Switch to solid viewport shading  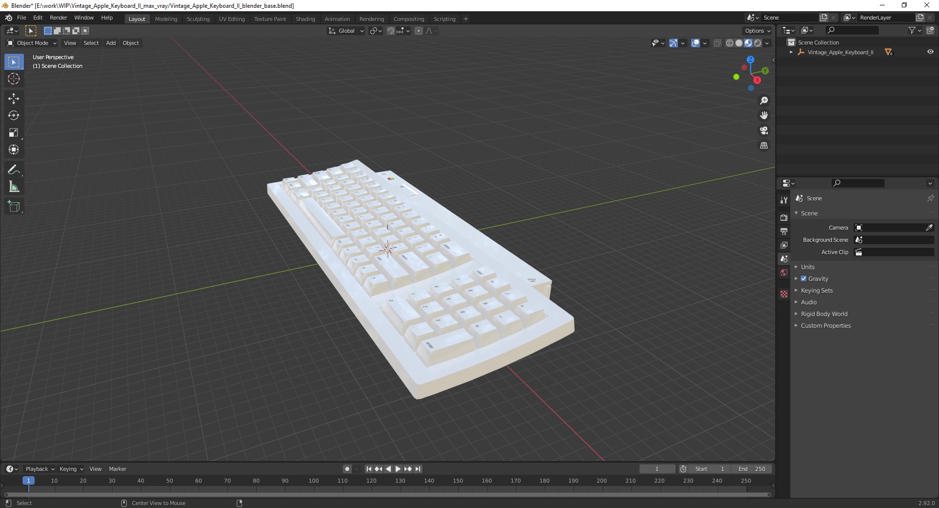pyautogui.click(x=739, y=43)
